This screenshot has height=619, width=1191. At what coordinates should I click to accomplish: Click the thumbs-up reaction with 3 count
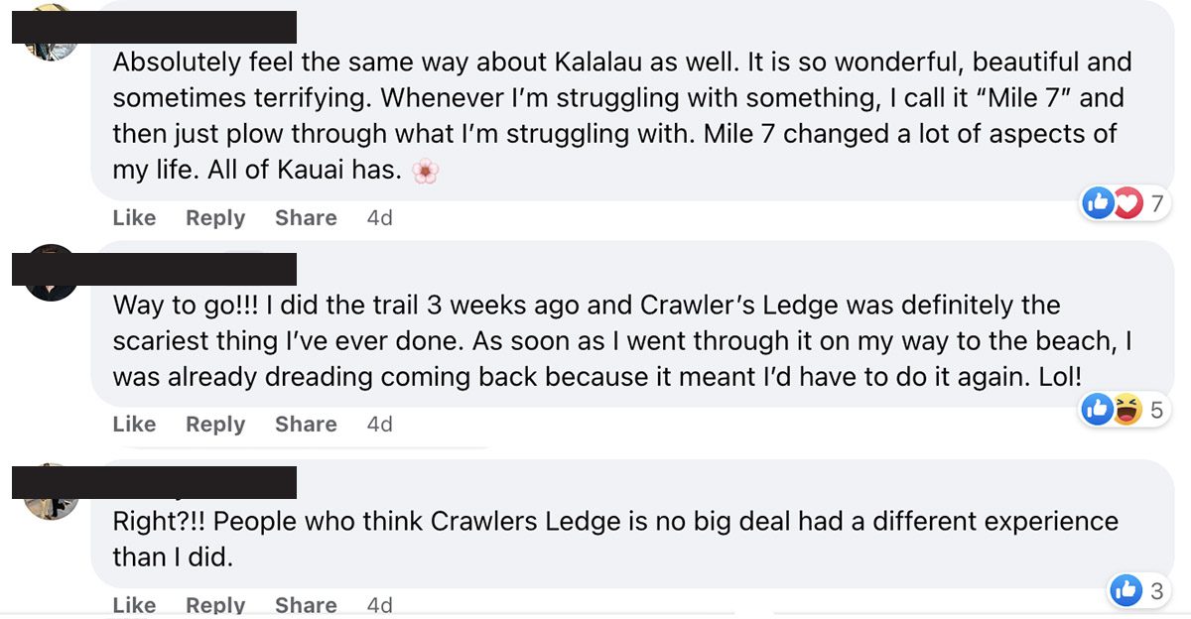tap(1126, 591)
